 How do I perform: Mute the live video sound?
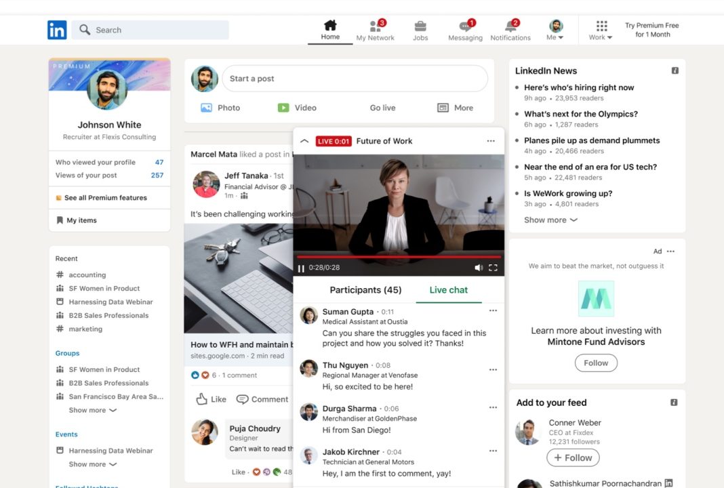point(479,268)
